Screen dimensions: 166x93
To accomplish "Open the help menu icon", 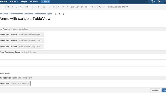I will click(153, 2).
